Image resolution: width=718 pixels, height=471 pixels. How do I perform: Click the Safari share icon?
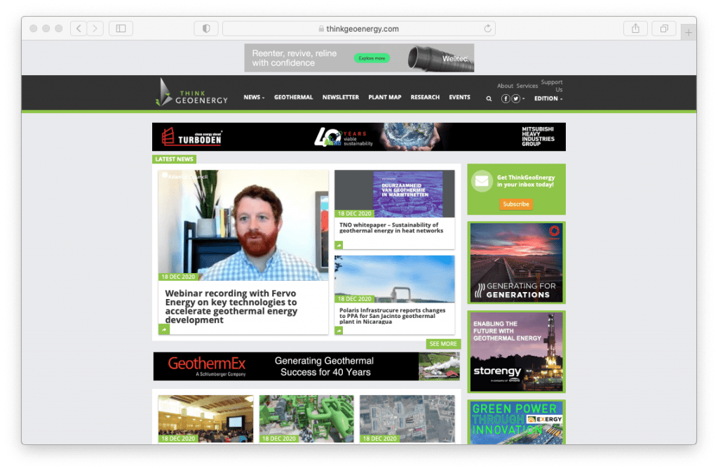pos(635,29)
